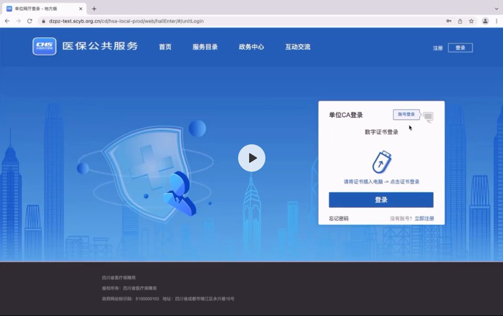
Task: Open a new tab with the plus icon
Action: tap(94, 9)
